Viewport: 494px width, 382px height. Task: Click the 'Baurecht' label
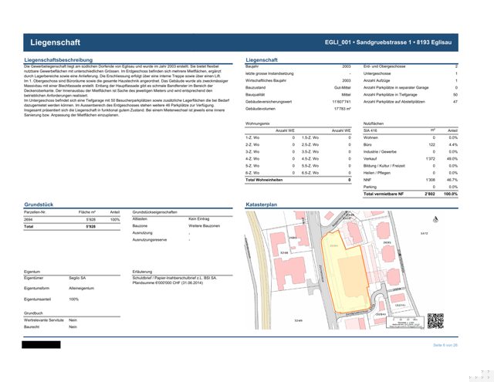(x=32, y=327)
